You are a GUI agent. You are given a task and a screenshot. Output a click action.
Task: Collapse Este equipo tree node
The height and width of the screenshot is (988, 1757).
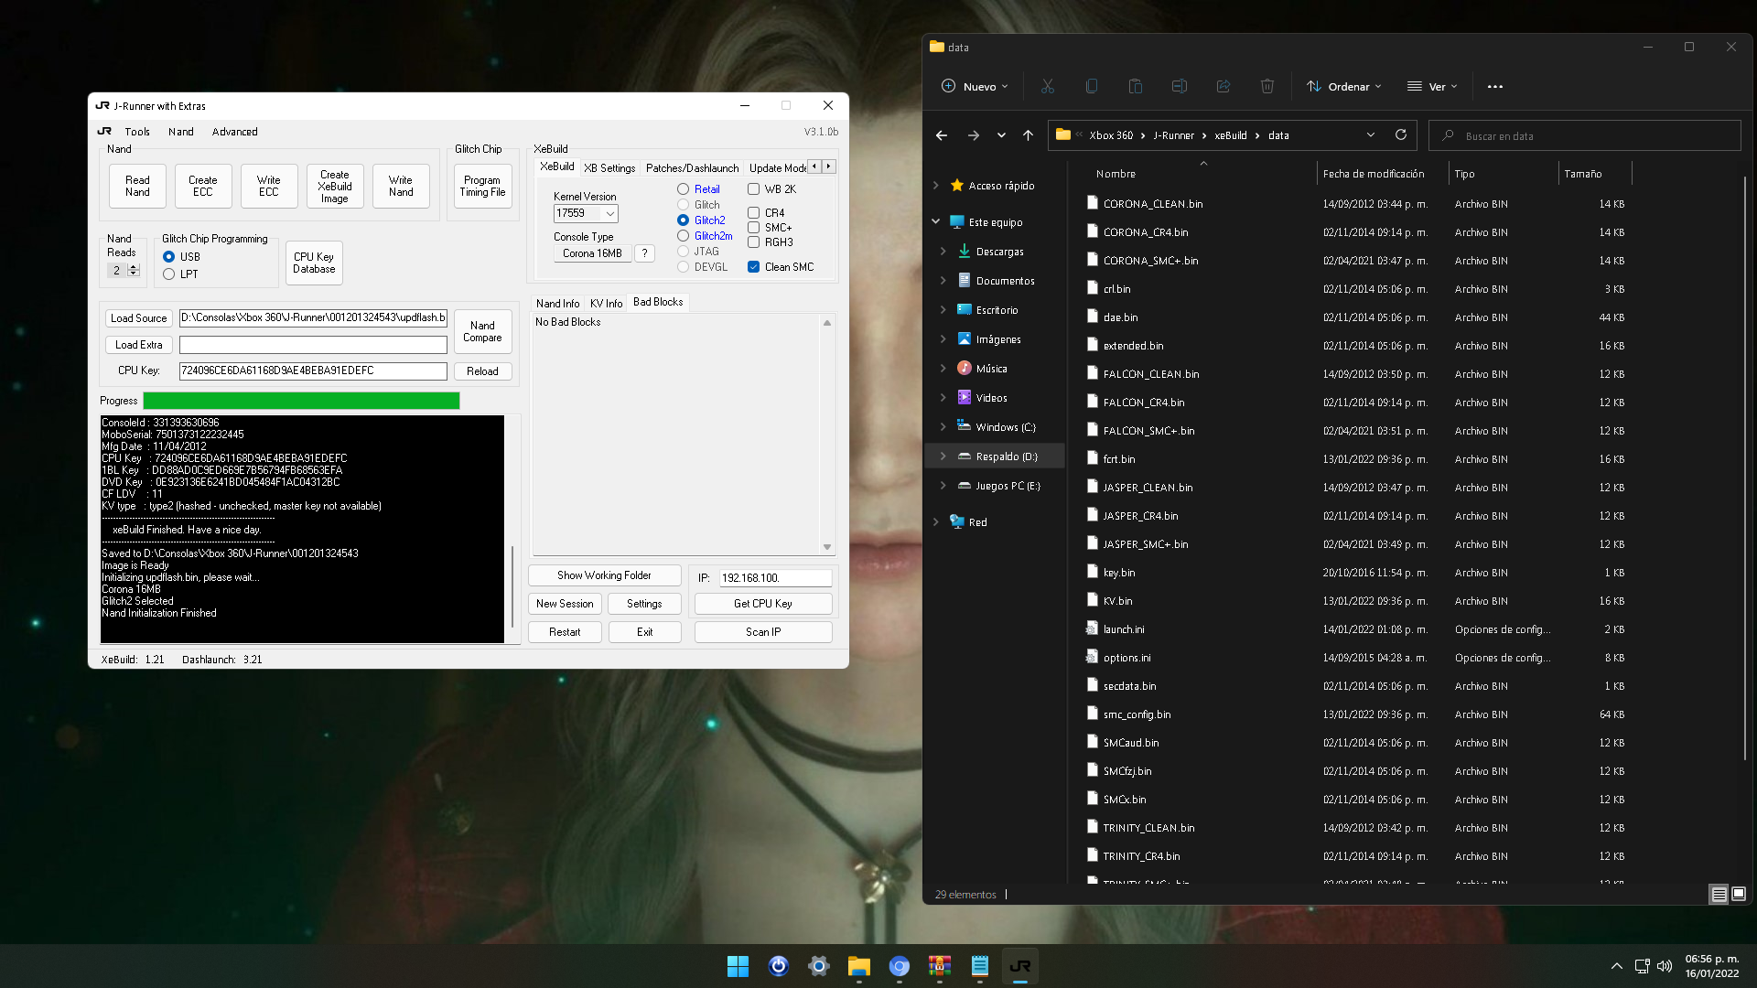935,222
